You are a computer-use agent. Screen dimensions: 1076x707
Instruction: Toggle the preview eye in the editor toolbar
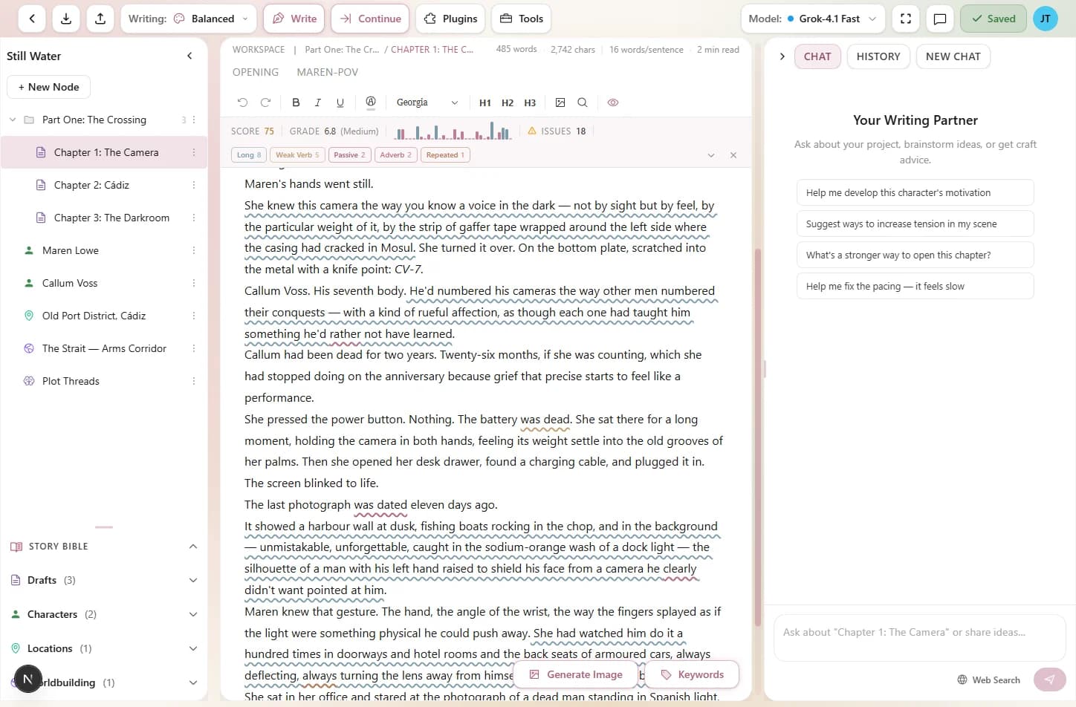613,103
